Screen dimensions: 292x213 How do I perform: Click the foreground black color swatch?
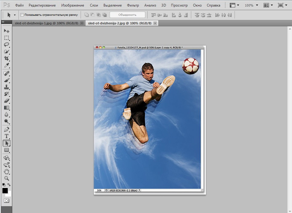point(5,190)
